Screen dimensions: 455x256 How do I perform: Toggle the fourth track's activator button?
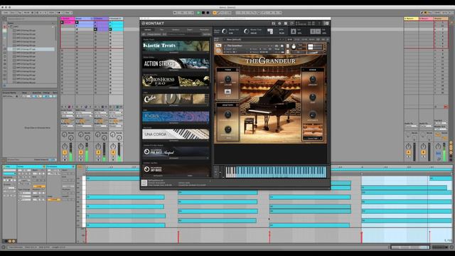tap(113, 152)
